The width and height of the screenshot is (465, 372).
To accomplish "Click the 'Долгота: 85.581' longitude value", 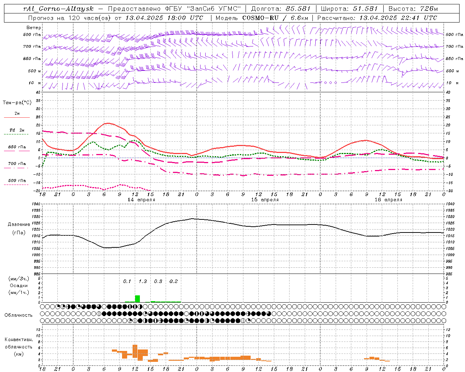I will pos(281,9).
